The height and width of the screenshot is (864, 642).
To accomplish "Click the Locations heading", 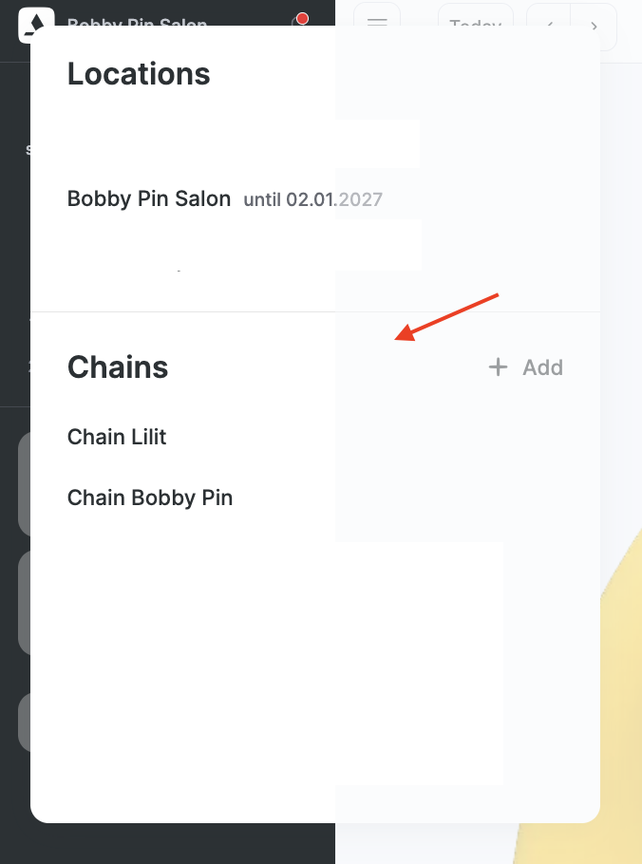I will pyautogui.click(x=139, y=74).
